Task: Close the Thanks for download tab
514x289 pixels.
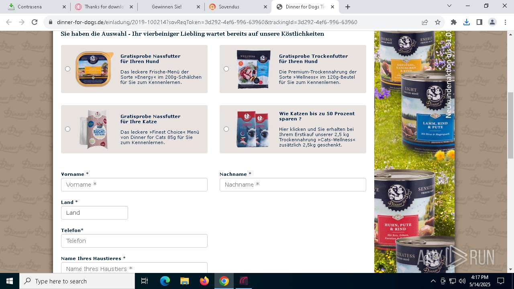Action: pyautogui.click(x=131, y=7)
